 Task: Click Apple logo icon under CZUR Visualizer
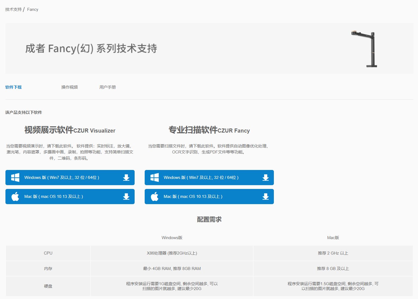coord(15,197)
